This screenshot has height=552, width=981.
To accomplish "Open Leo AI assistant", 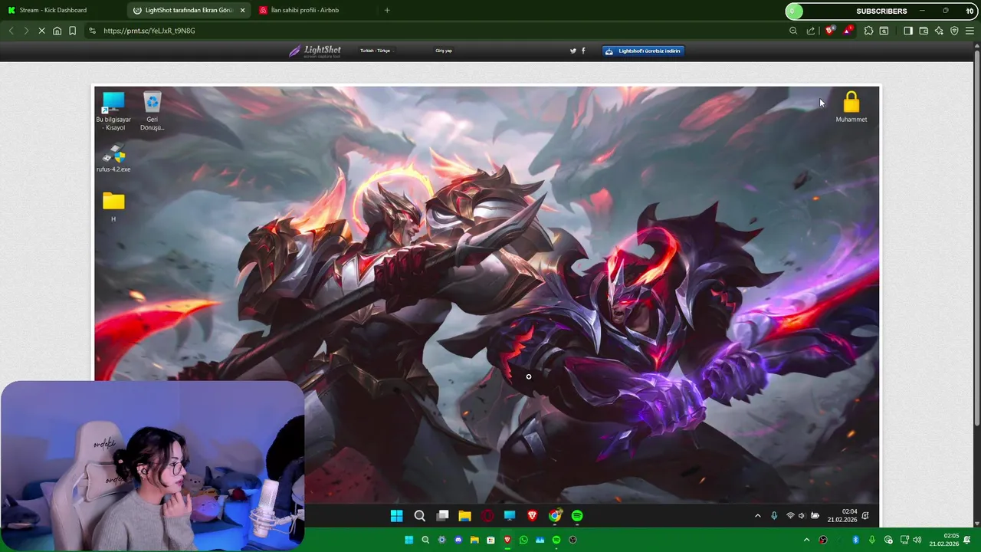I will (x=939, y=31).
